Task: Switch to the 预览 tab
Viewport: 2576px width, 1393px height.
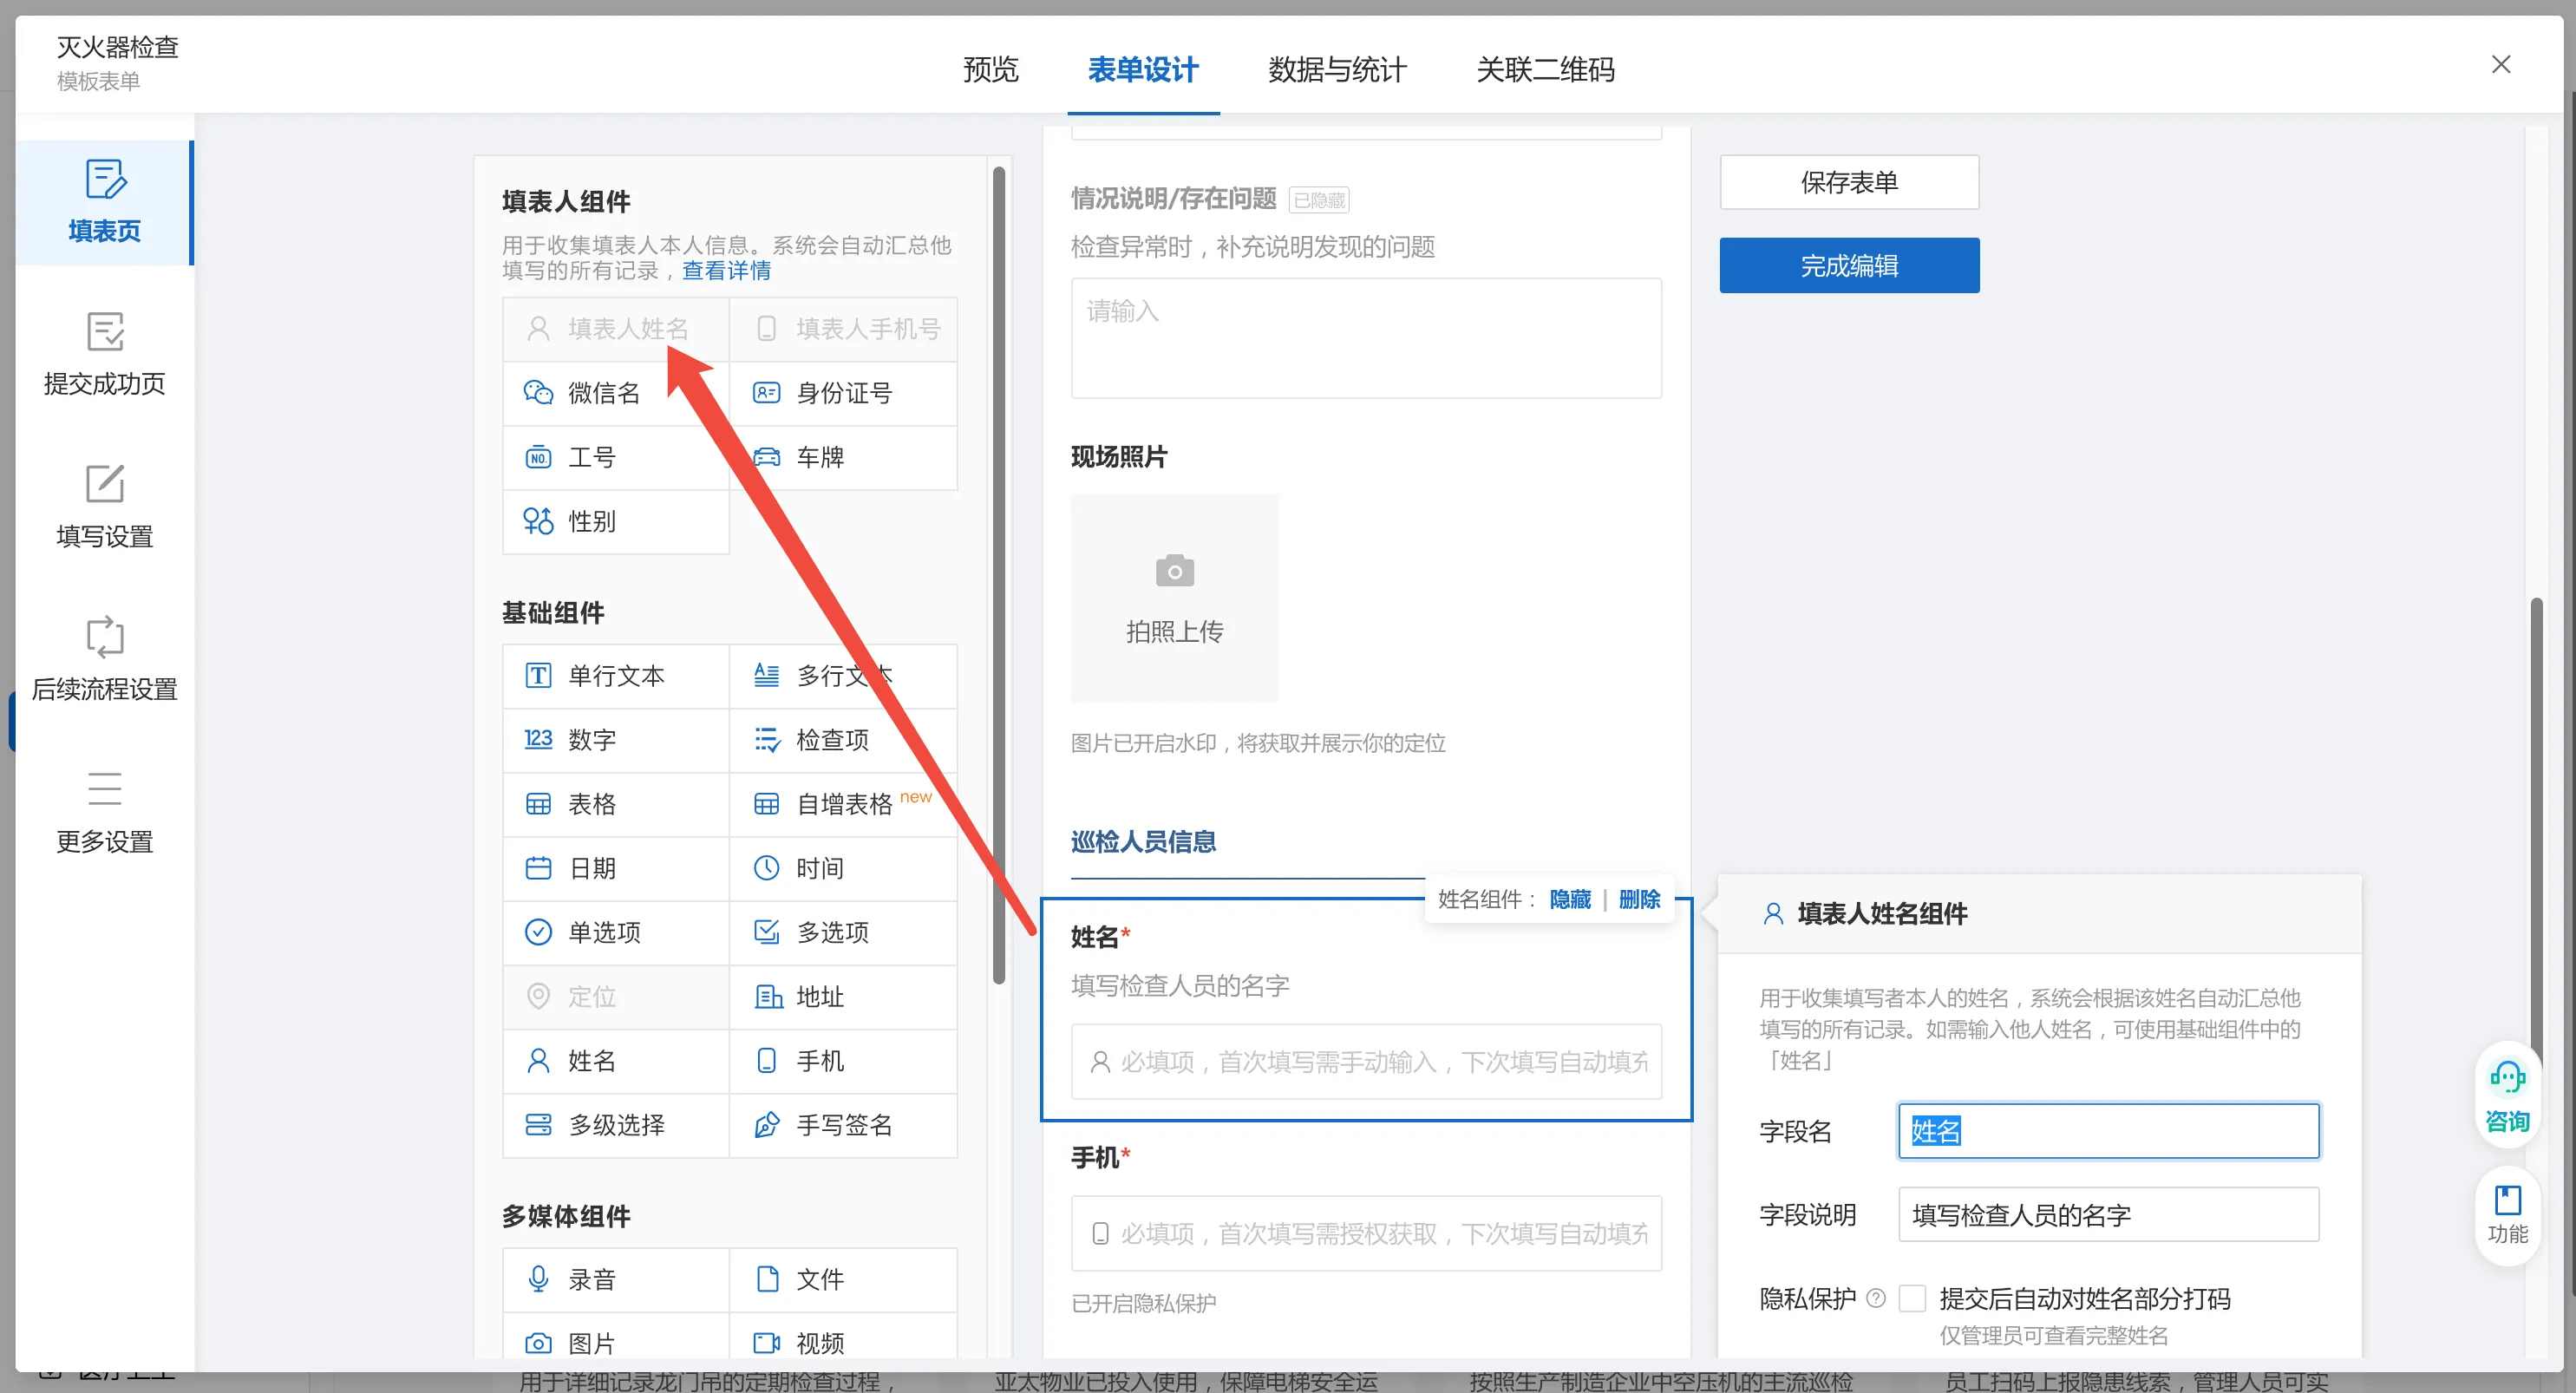Action: [x=990, y=69]
